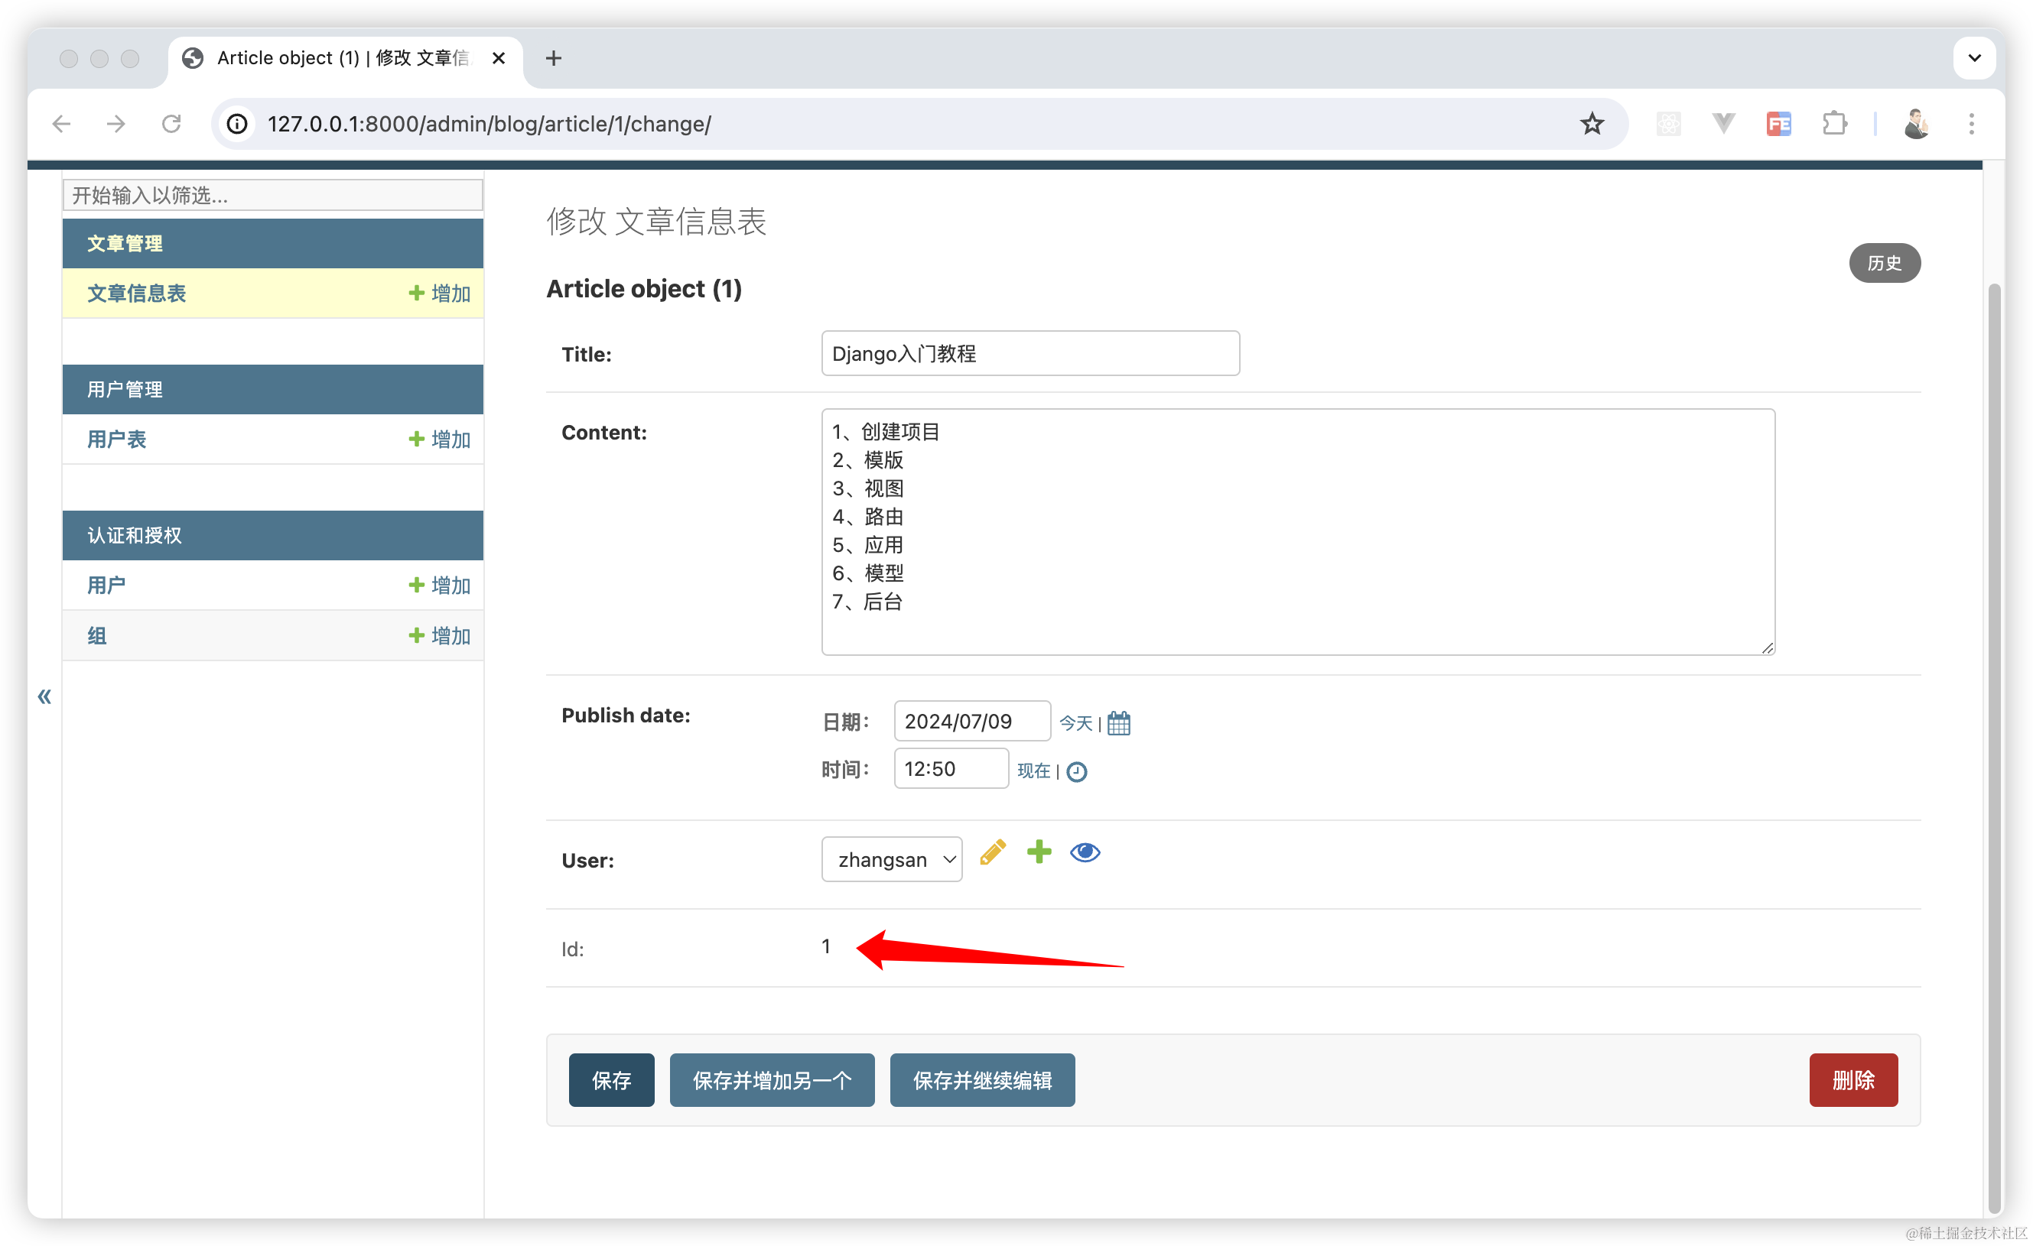Viewport: 2033px width, 1246px height.
Task: Open React DevTools extension icon
Action: pos(1668,124)
